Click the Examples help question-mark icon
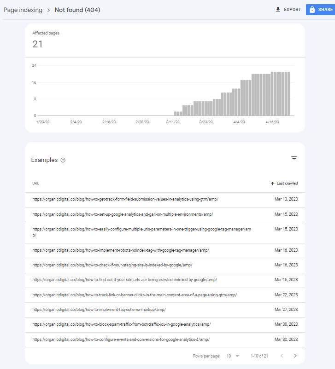The width and height of the screenshot is (335, 369). (x=63, y=160)
